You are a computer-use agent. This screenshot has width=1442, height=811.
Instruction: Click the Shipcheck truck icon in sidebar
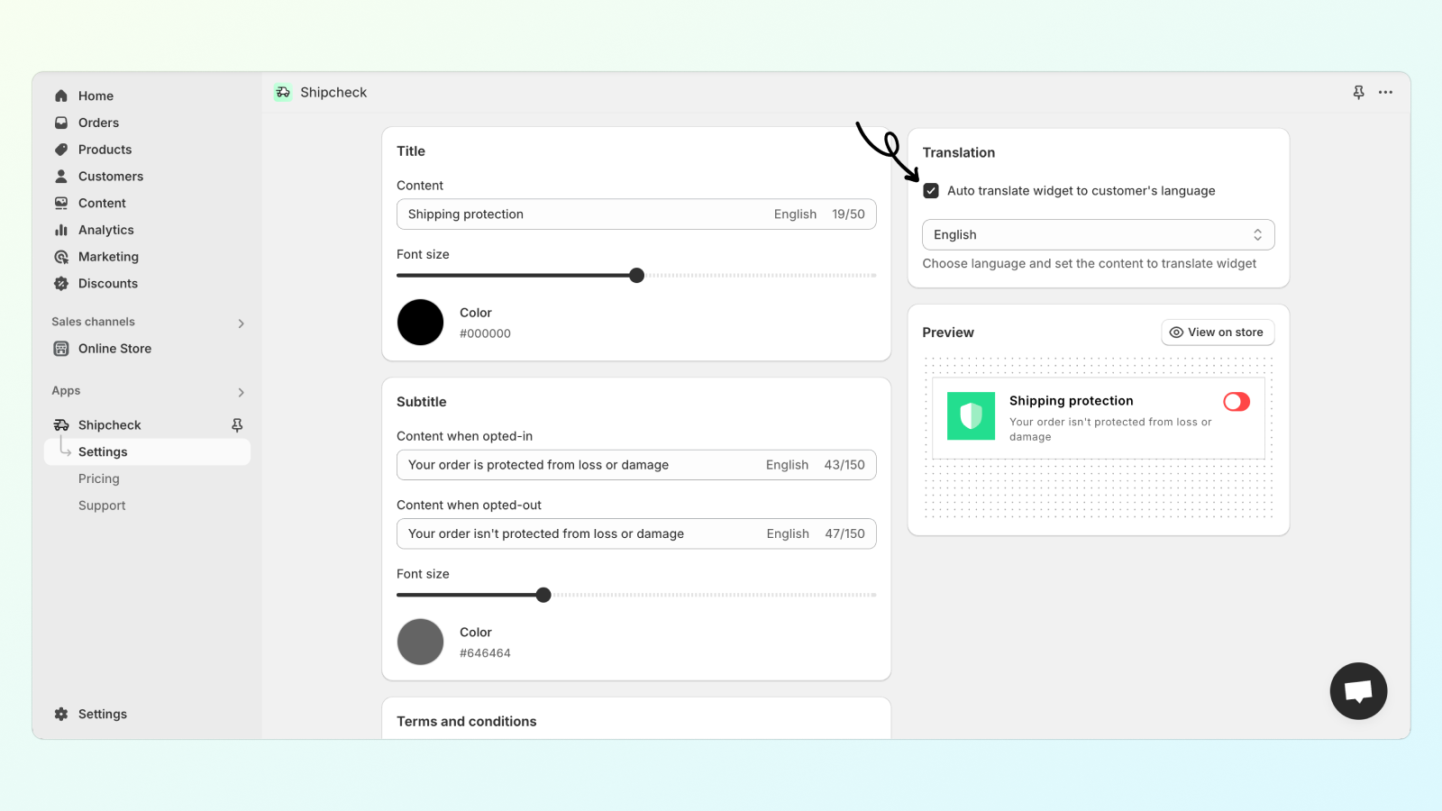coord(61,425)
